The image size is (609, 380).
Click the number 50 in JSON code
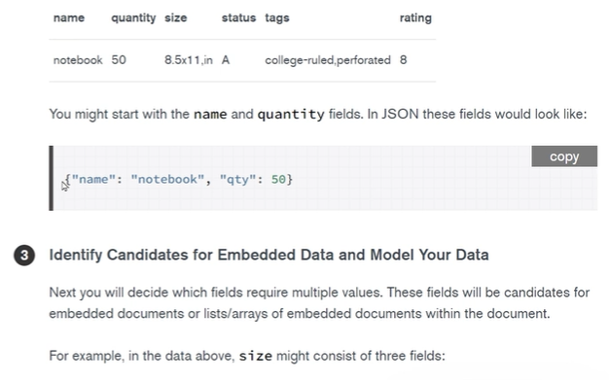click(x=278, y=180)
